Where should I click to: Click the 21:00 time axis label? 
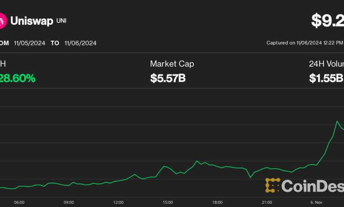pos(267,203)
